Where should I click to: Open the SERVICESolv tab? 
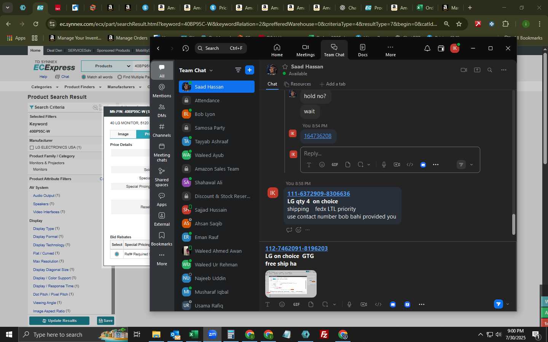(x=79, y=51)
